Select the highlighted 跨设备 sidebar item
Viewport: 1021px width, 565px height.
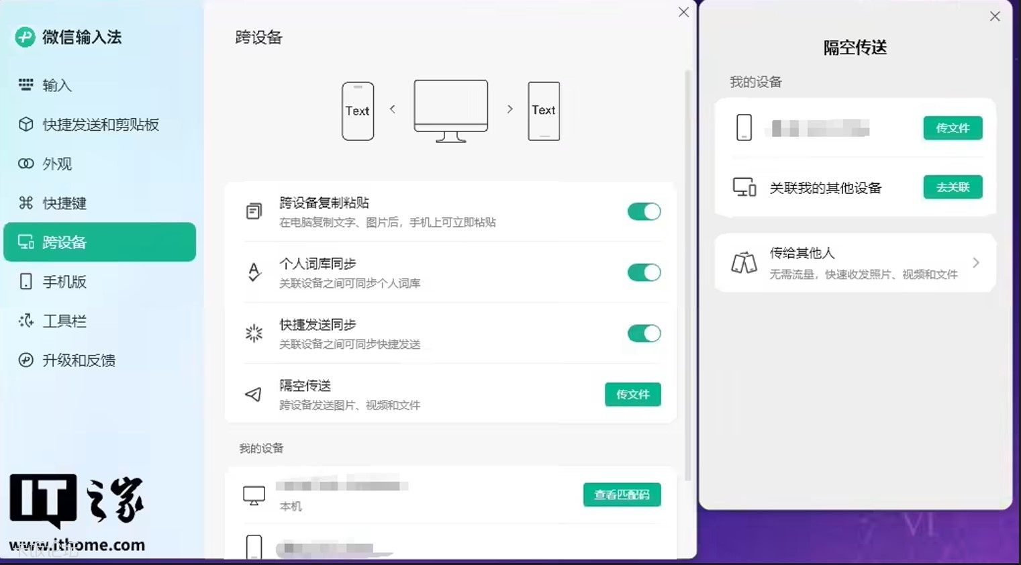[99, 242]
